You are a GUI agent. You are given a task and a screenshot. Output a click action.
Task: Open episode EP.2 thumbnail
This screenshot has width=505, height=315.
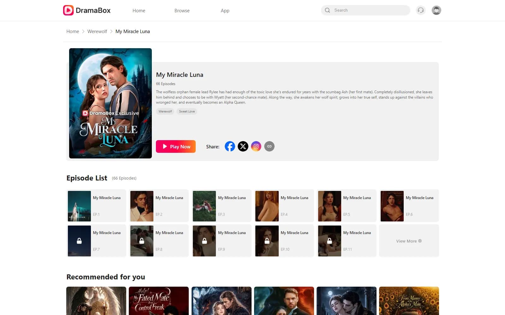pos(142,206)
